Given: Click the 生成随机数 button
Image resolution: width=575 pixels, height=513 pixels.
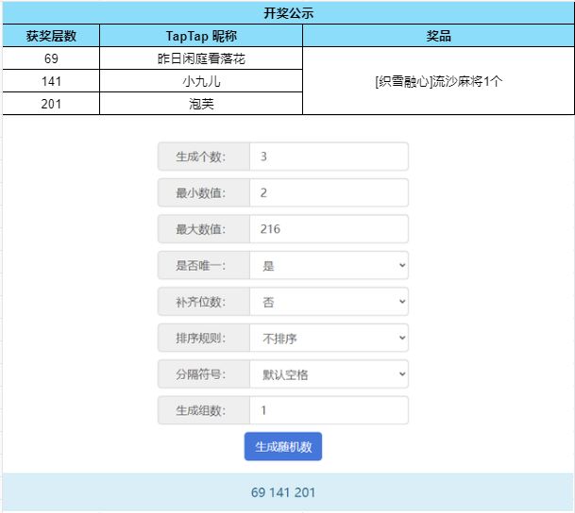Looking at the screenshot, I should tap(283, 446).
